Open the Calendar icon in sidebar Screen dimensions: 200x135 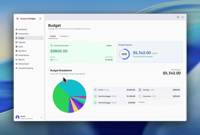pos(16,42)
